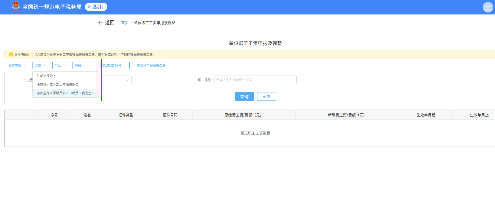Navigate to 首页 breadcrumb link
495x198 pixels.
pyautogui.click(x=125, y=23)
